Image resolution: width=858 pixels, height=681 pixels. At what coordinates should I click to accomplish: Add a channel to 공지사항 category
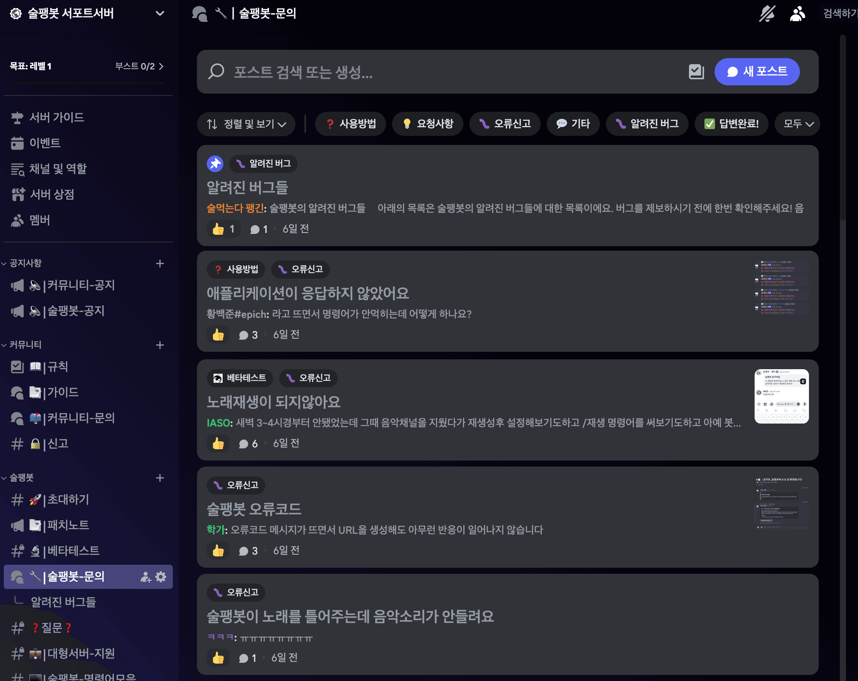[160, 263]
